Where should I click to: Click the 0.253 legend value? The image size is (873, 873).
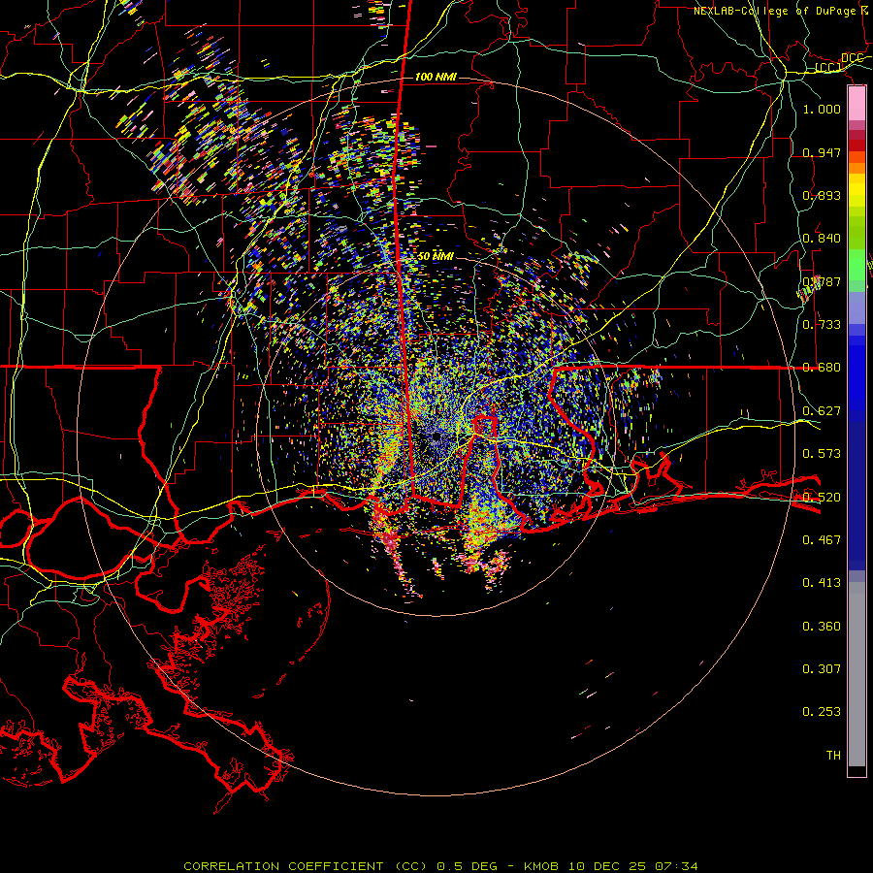click(822, 712)
